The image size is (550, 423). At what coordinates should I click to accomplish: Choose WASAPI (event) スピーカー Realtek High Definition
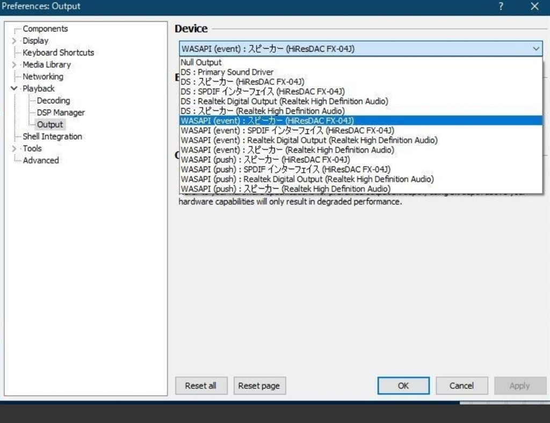[360, 150]
